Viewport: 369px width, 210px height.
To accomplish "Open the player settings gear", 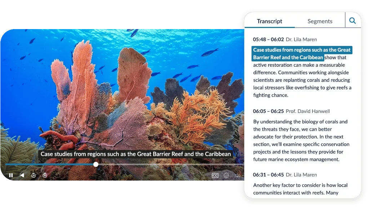I will [x=226, y=175].
